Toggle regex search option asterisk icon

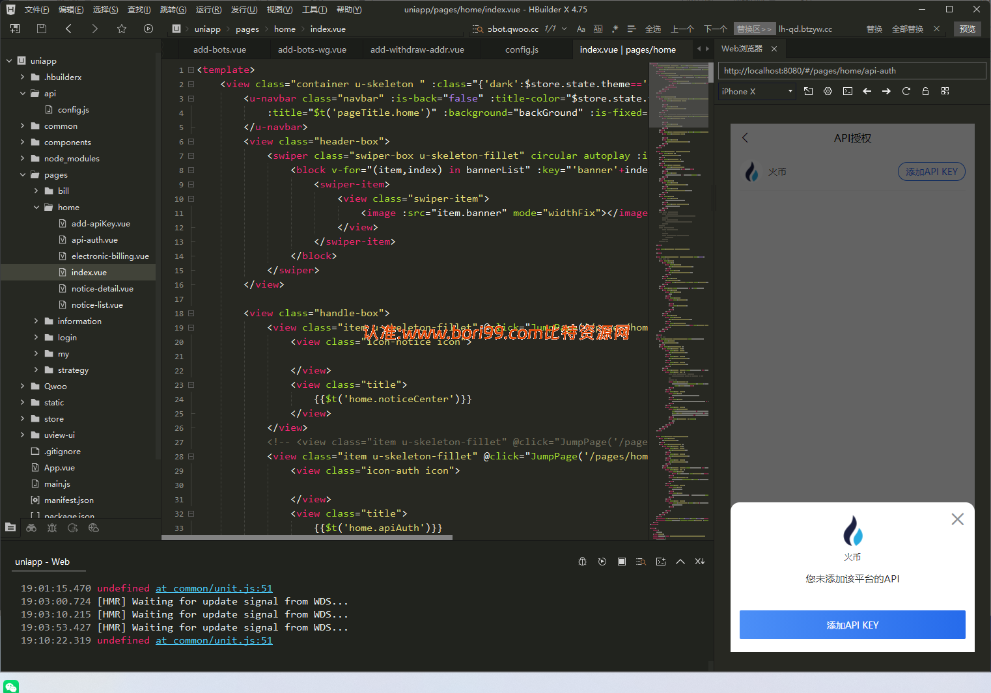click(615, 29)
